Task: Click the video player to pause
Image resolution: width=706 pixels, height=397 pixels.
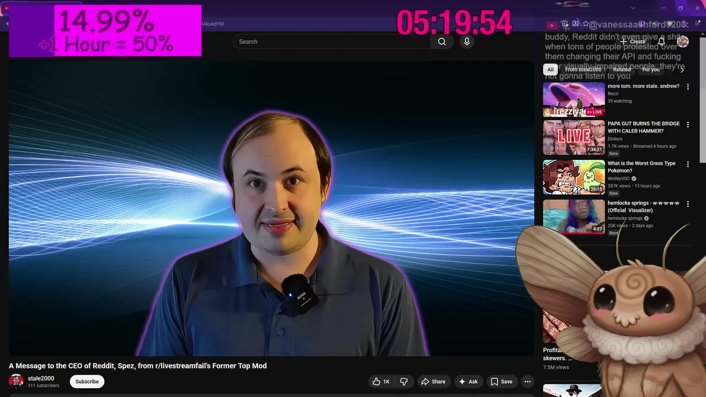Action: pyautogui.click(x=271, y=208)
